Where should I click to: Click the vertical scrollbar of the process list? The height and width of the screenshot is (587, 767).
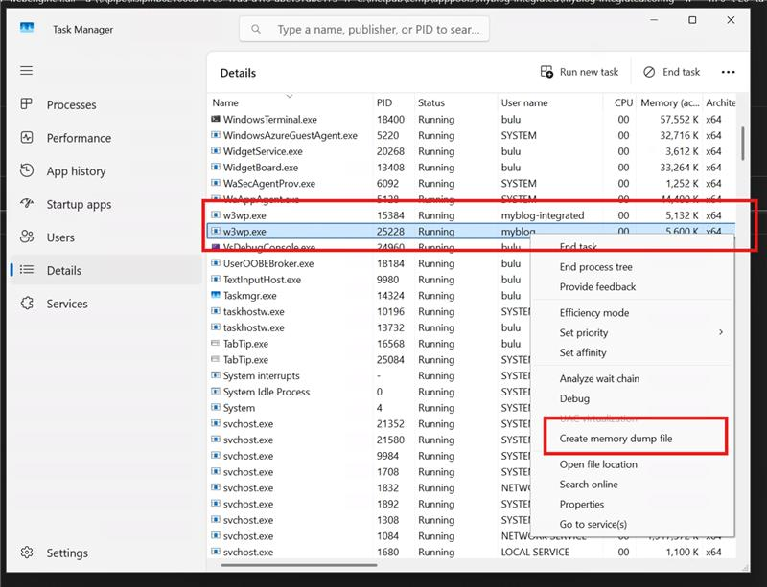coord(742,144)
